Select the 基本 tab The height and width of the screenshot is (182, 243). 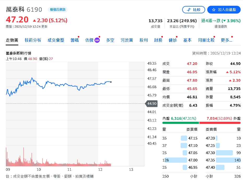(188, 40)
